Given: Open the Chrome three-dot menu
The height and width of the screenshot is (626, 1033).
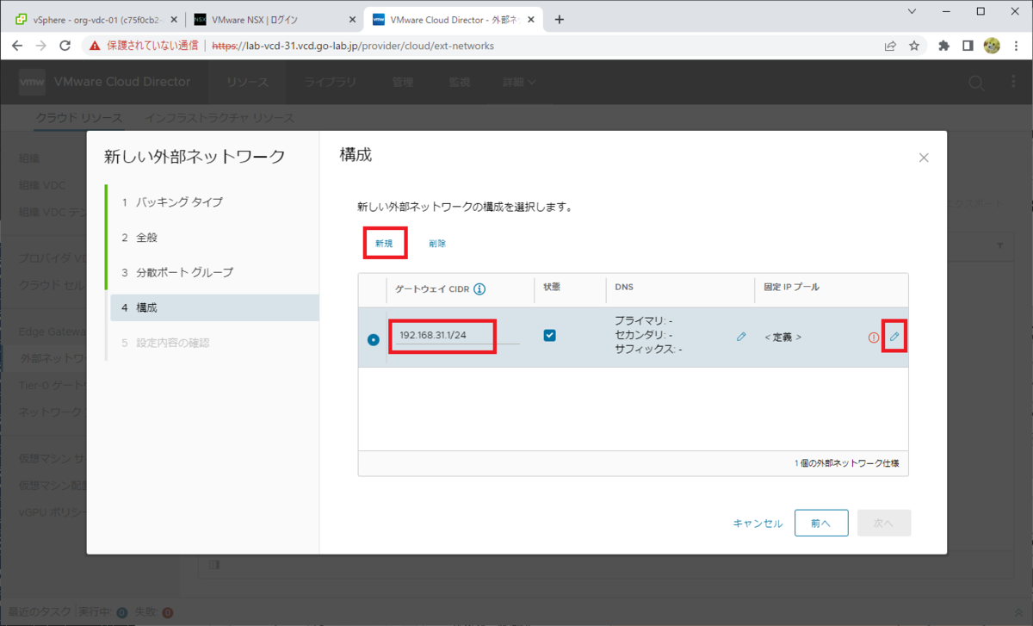Looking at the screenshot, I should pos(1015,46).
